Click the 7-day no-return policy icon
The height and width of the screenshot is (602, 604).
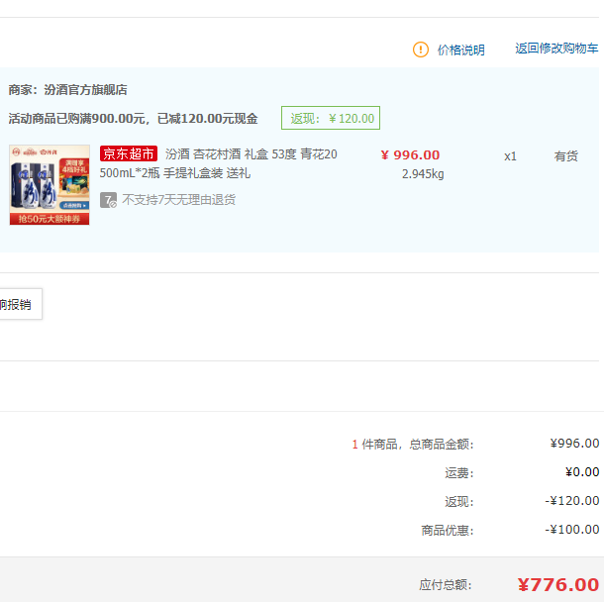[x=108, y=200]
